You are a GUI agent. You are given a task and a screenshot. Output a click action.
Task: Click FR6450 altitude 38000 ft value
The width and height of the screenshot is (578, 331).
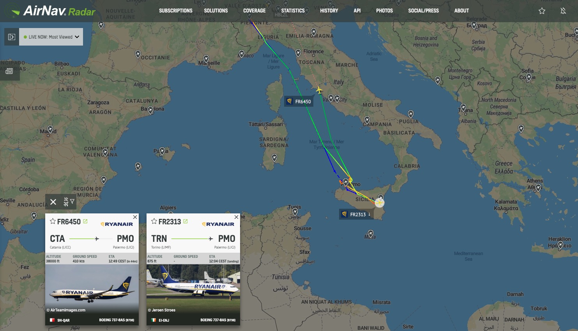click(53, 261)
